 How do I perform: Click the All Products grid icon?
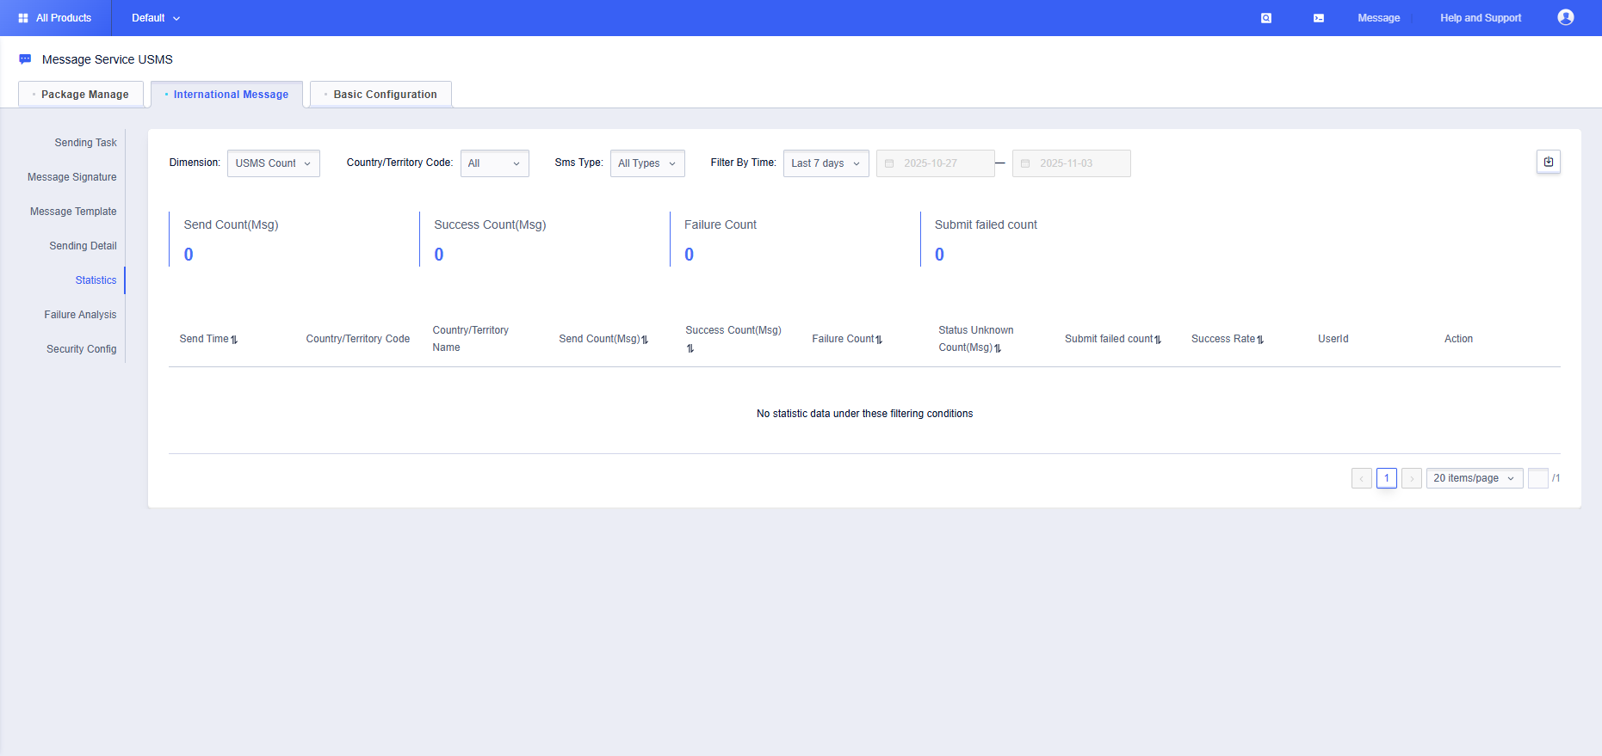coord(23,18)
